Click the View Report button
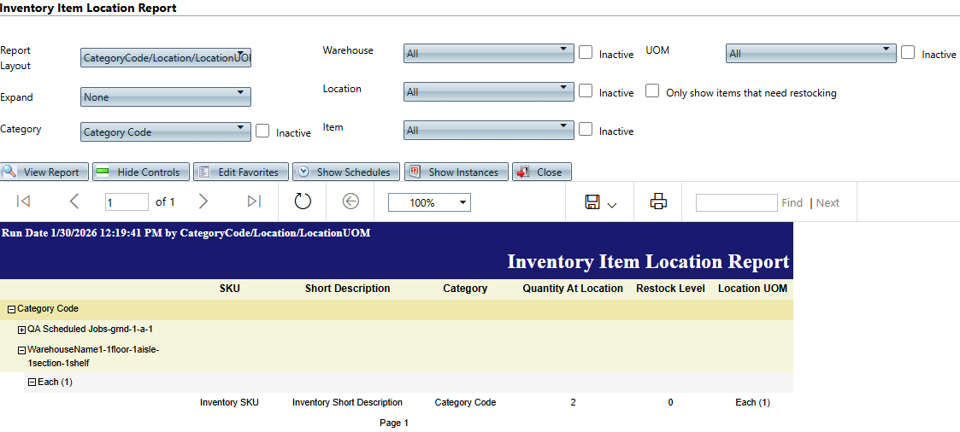Viewport: 960px width, 432px height. coord(43,172)
